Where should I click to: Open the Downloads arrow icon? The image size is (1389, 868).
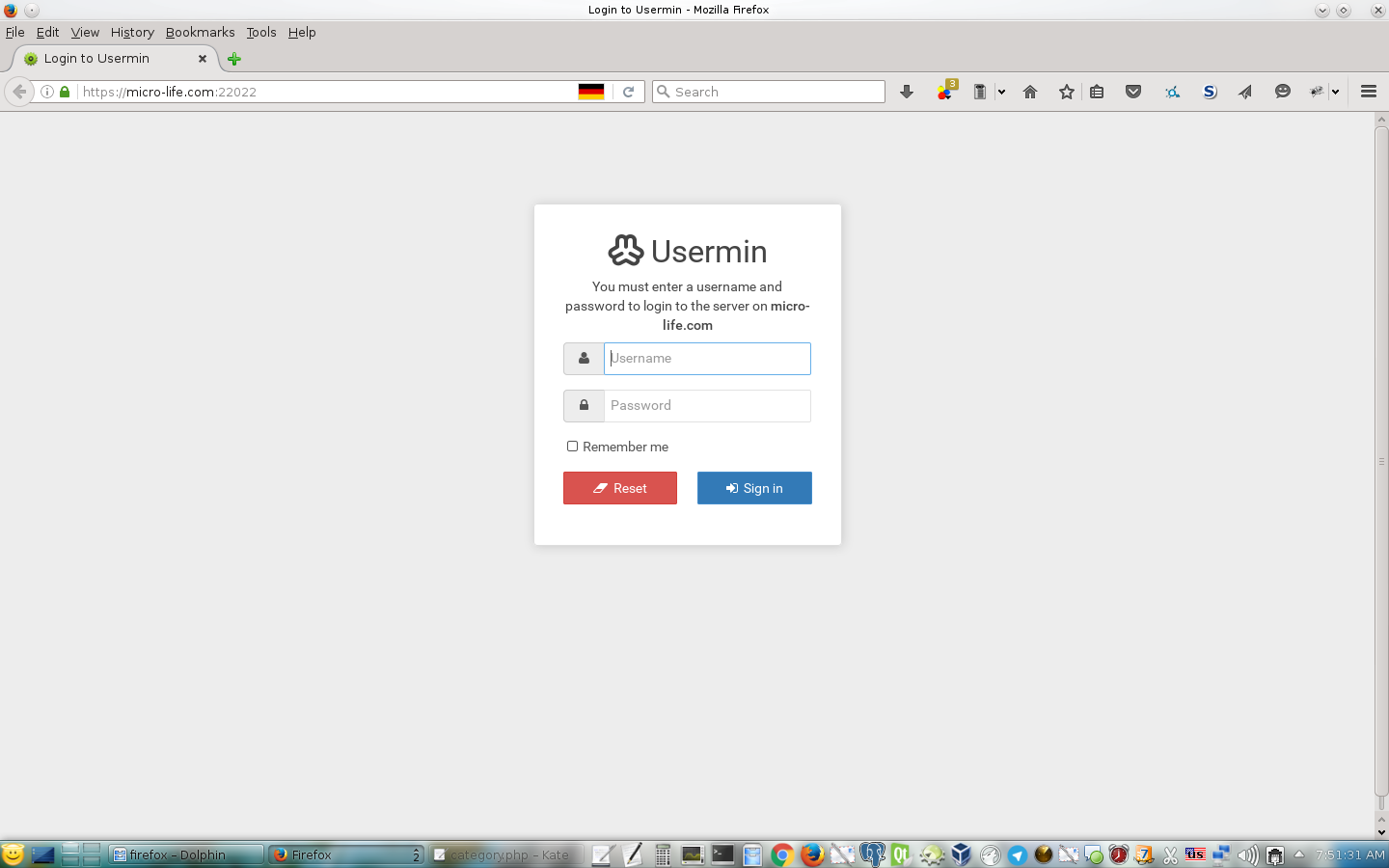tap(907, 92)
